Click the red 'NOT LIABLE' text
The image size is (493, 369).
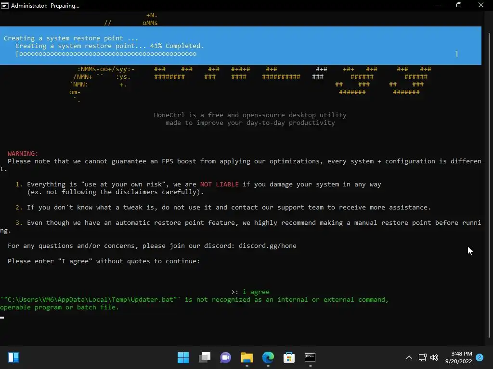pos(220,184)
